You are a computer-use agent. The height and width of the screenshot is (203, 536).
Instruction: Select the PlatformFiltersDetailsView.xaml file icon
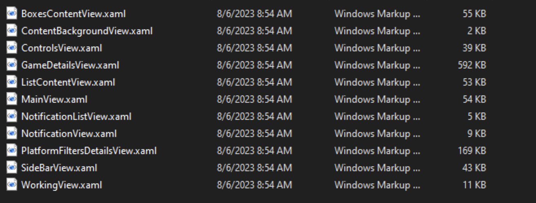point(12,150)
